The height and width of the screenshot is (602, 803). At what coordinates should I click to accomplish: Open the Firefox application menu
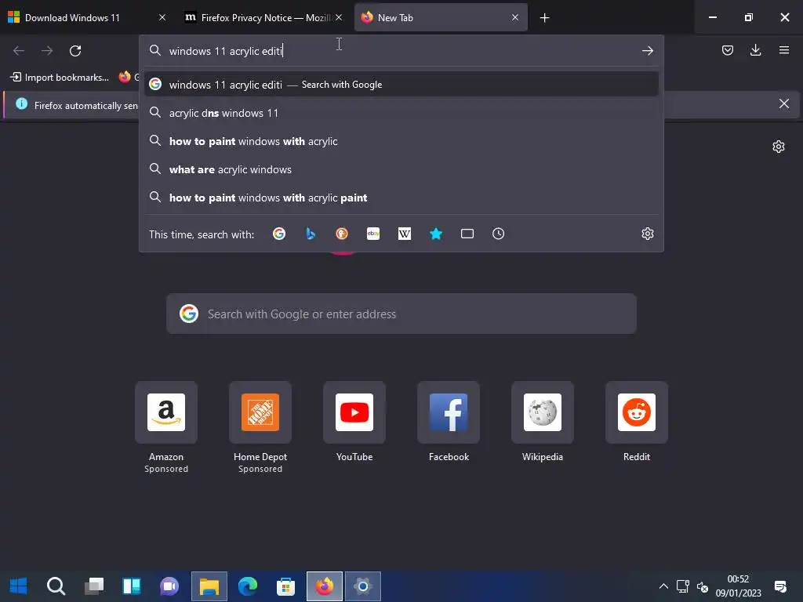click(783, 50)
